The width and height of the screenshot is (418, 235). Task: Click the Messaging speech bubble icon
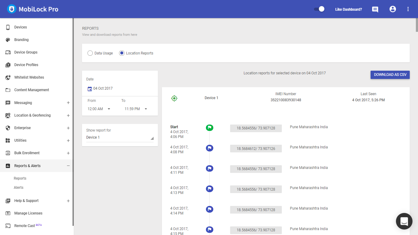pos(8,103)
